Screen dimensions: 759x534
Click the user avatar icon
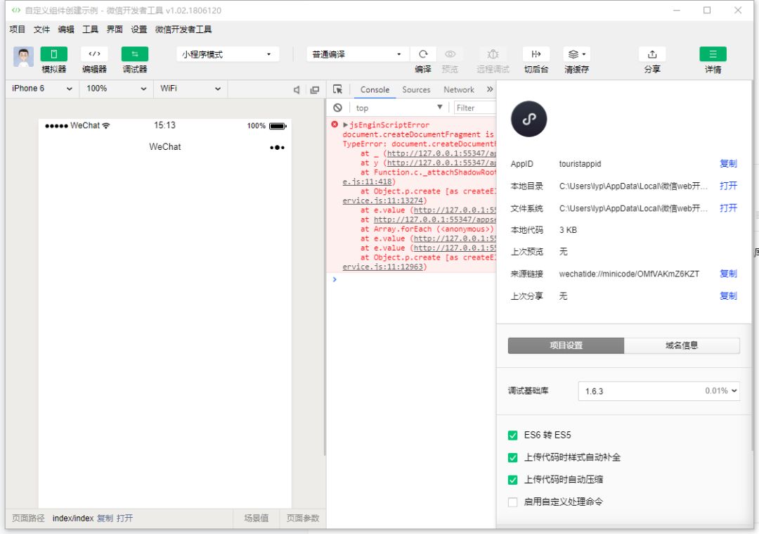pyautogui.click(x=23, y=57)
